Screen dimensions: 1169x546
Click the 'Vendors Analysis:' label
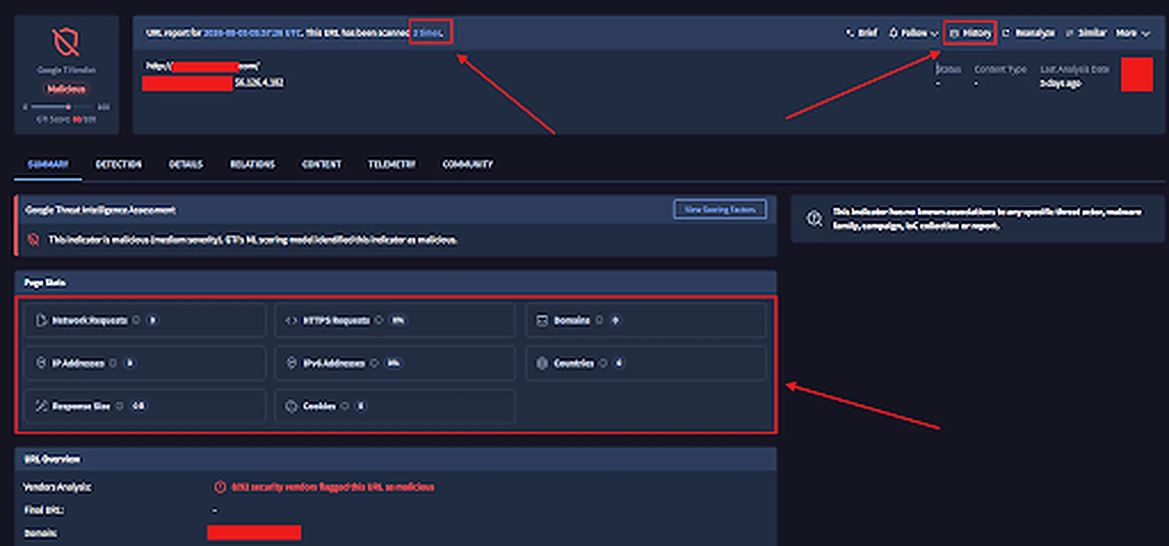pyautogui.click(x=57, y=487)
